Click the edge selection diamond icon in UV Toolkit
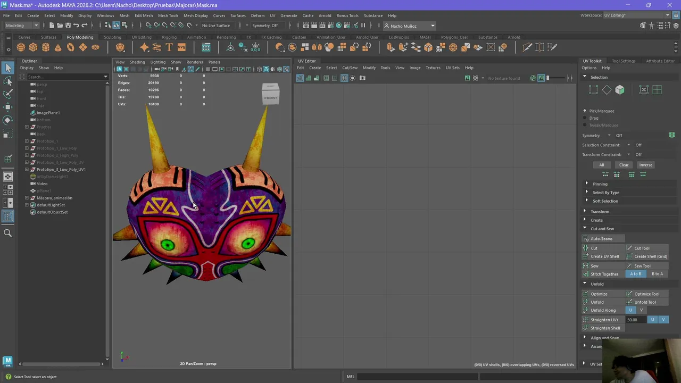Viewport: 681px width, 383px height. pos(607,90)
